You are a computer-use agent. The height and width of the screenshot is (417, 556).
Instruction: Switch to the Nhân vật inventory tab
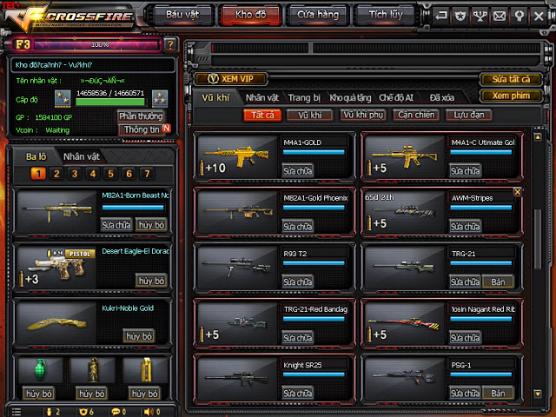(x=262, y=97)
